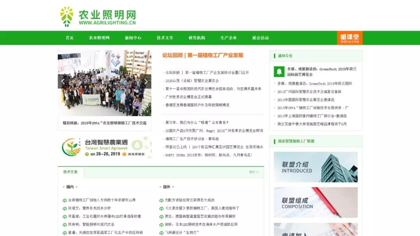Click the leaf icon beside 光配方试验 article
Viewport: 420px width, 236px height.
coord(161,200)
